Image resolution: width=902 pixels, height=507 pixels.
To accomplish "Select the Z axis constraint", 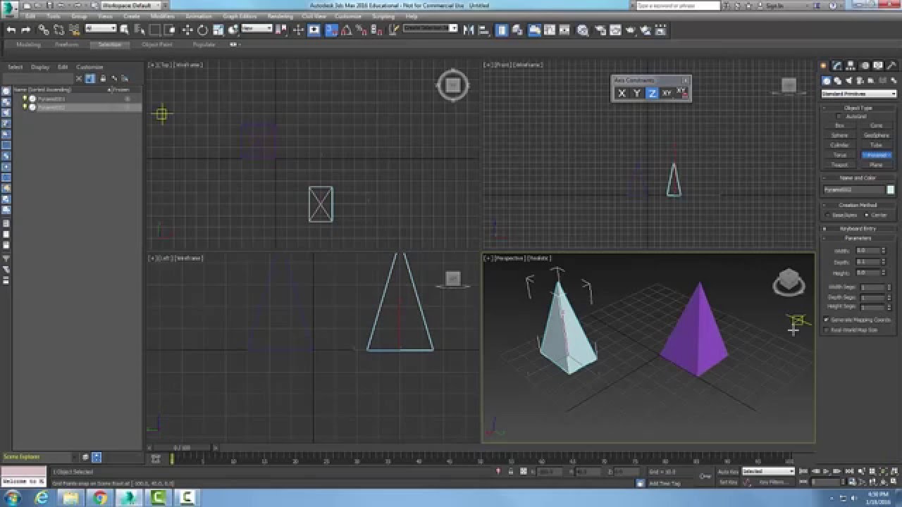I will (652, 93).
